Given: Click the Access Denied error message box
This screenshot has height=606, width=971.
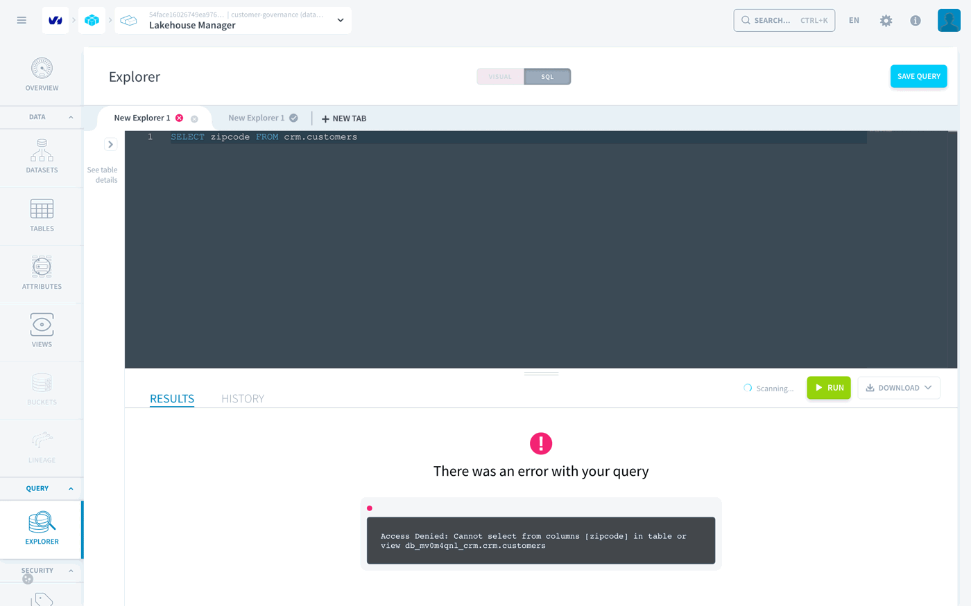Looking at the screenshot, I should pos(541,540).
